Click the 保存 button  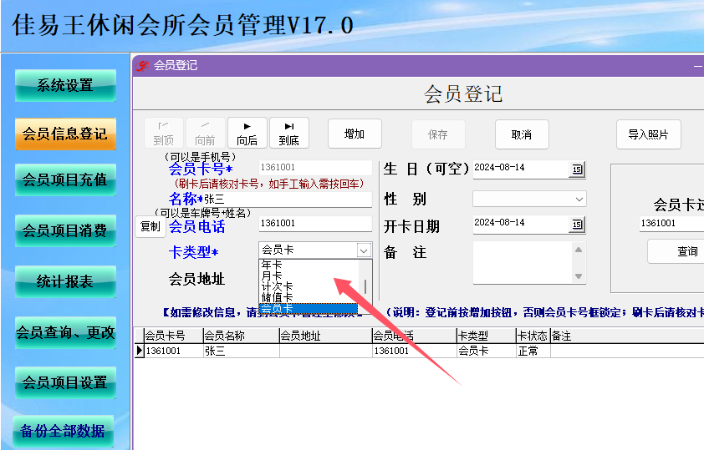438,134
